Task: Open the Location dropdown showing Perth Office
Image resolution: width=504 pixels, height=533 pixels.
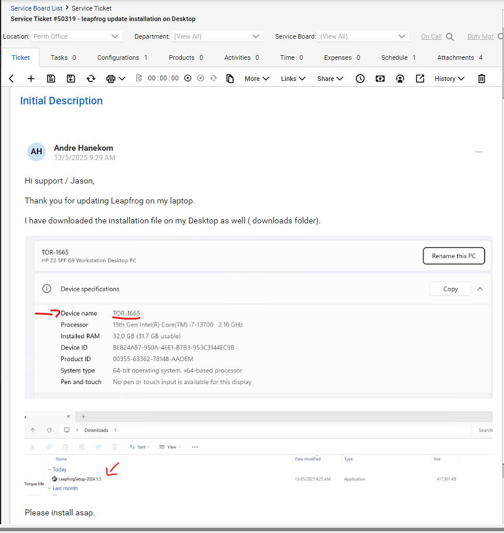Action: (76, 37)
